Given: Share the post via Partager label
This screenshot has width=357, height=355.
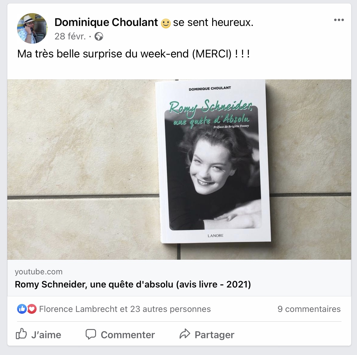Looking at the screenshot, I should coord(214,335).
